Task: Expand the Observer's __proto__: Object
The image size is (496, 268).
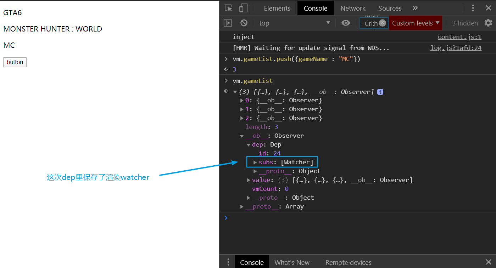Action: [249, 198]
